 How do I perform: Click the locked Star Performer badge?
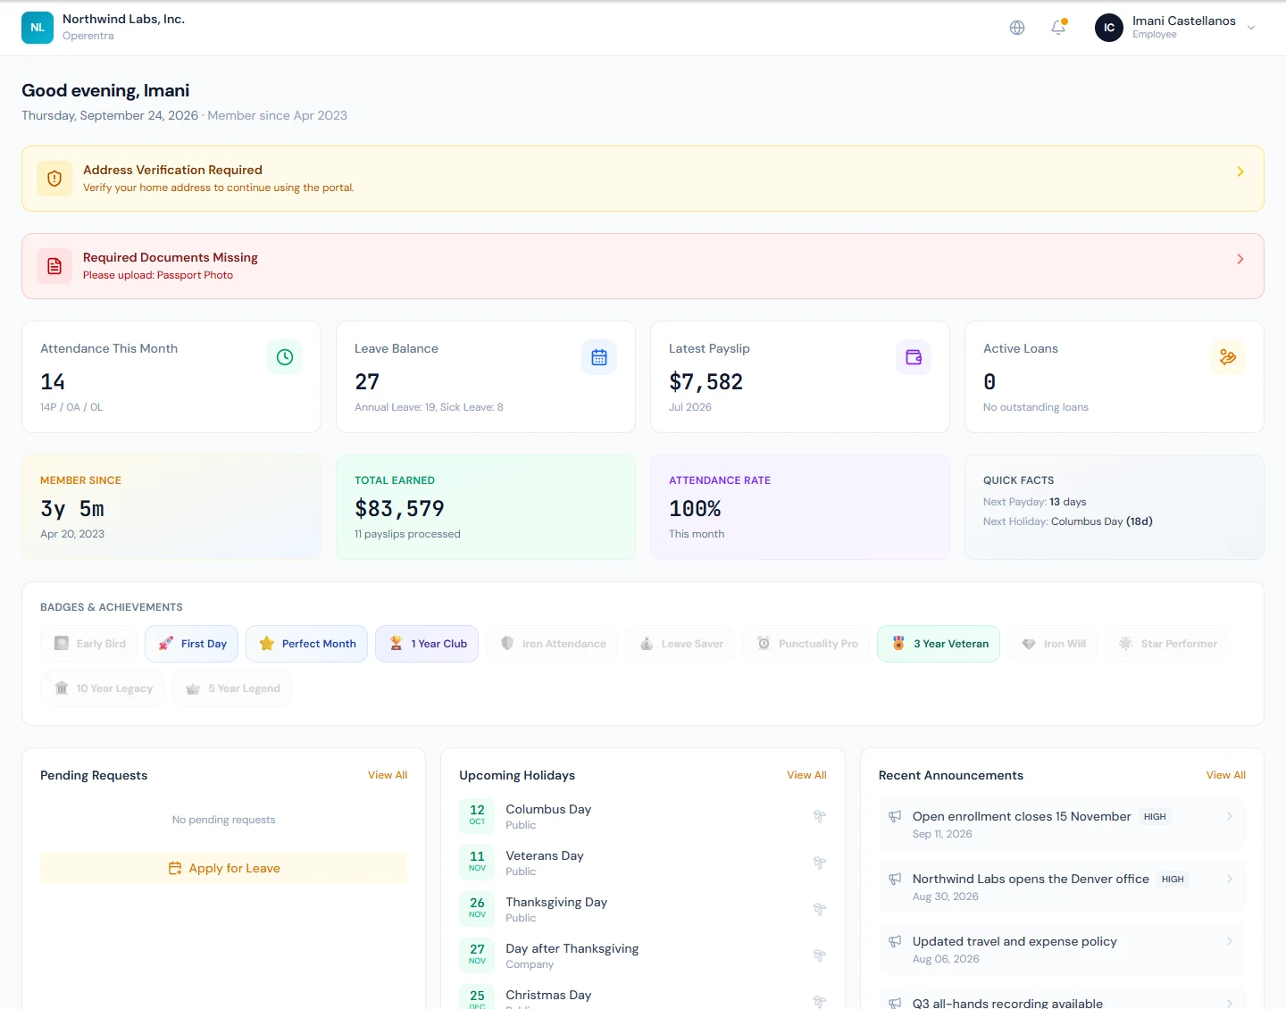click(1167, 644)
